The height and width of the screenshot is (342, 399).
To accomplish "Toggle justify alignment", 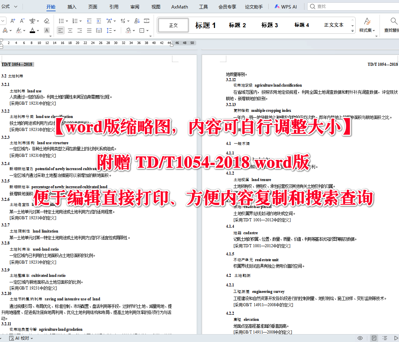I will [x=89, y=30].
